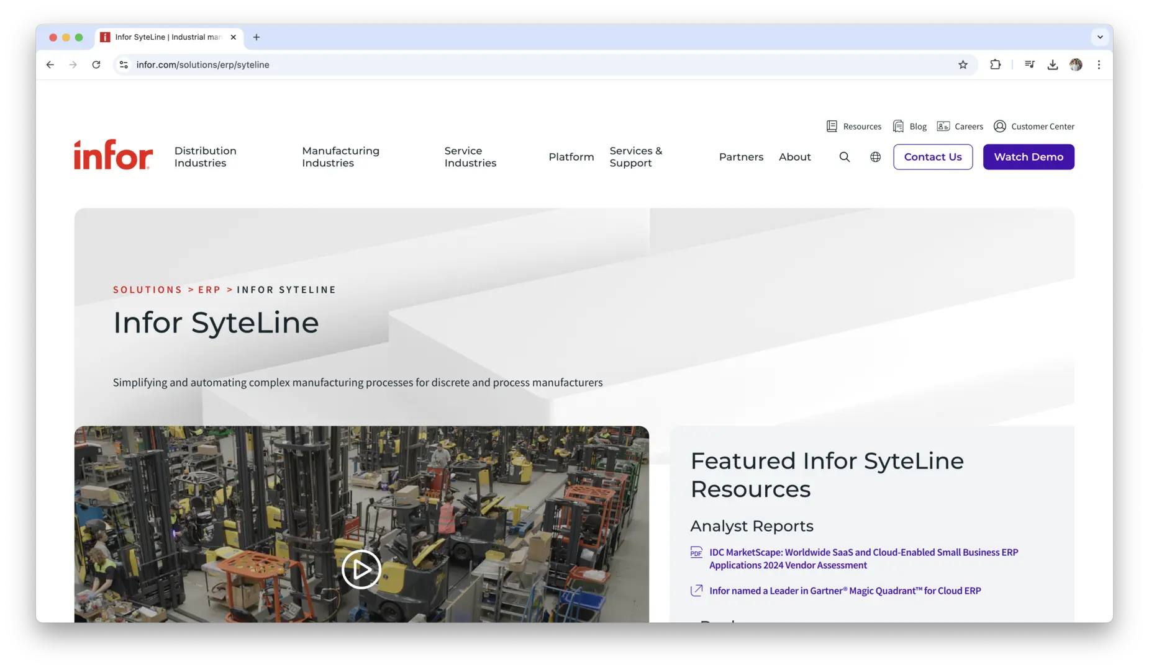The width and height of the screenshot is (1149, 670).
Task: Click the Careers badge icon
Action: (x=943, y=127)
